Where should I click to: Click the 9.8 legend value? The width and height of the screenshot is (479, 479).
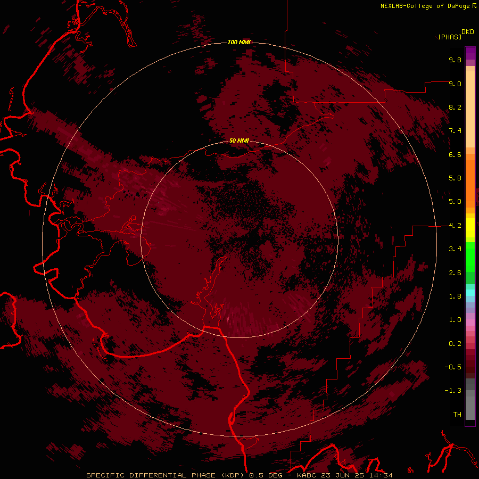[x=455, y=60]
